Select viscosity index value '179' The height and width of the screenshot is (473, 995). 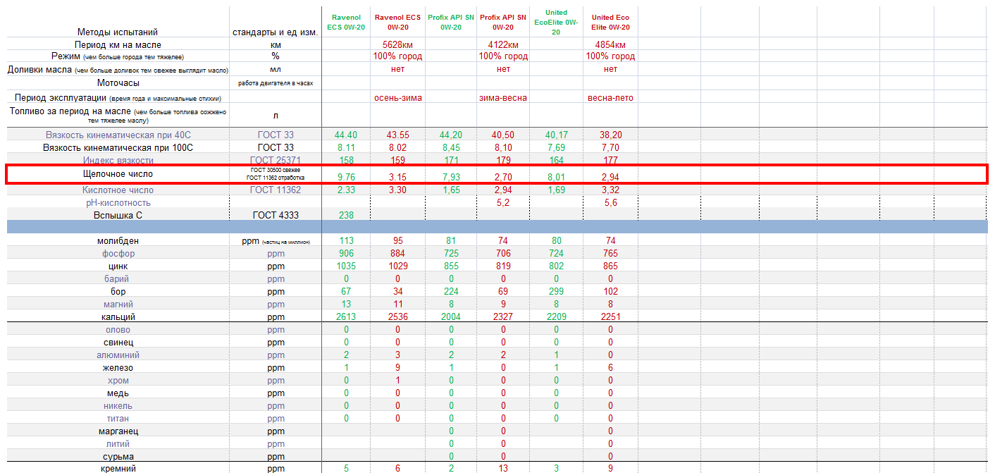(x=503, y=160)
